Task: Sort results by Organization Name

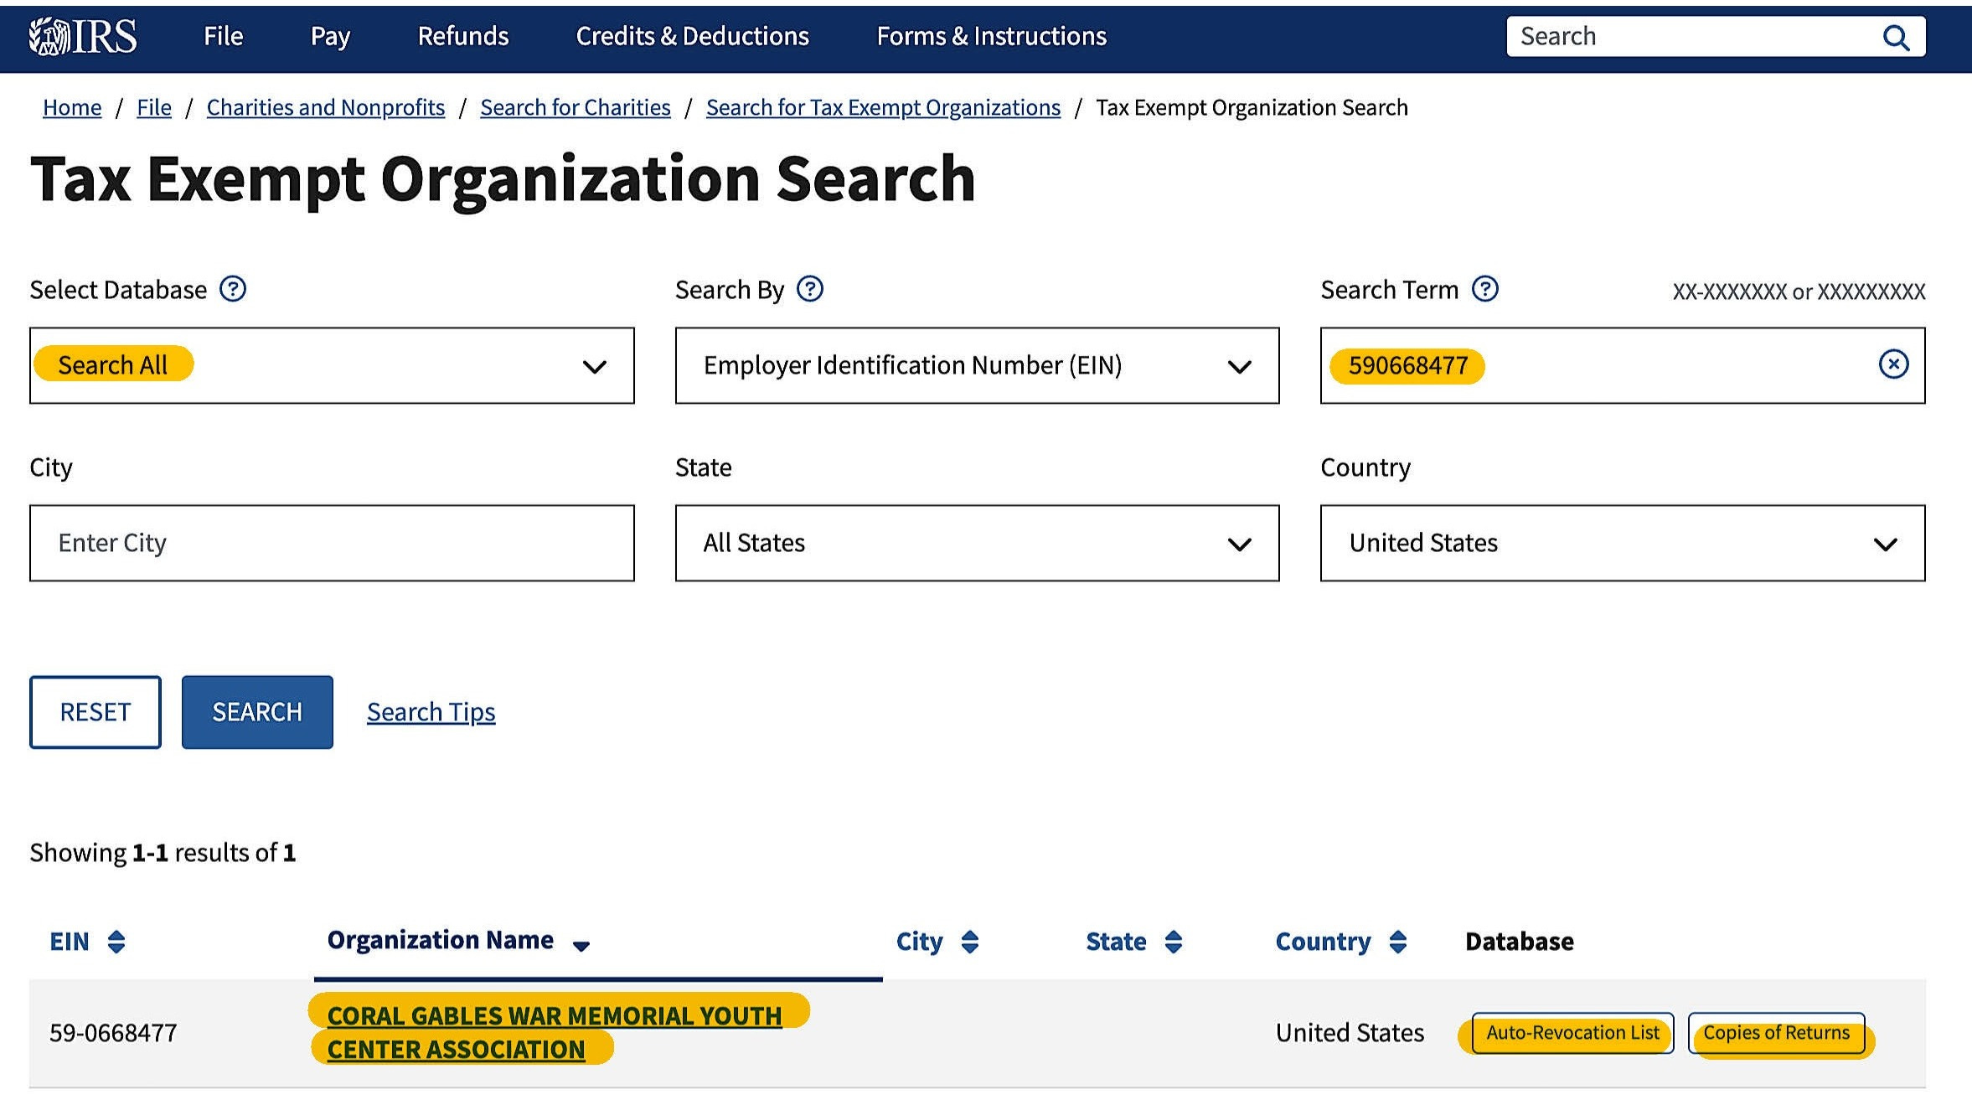Action: [x=458, y=941]
